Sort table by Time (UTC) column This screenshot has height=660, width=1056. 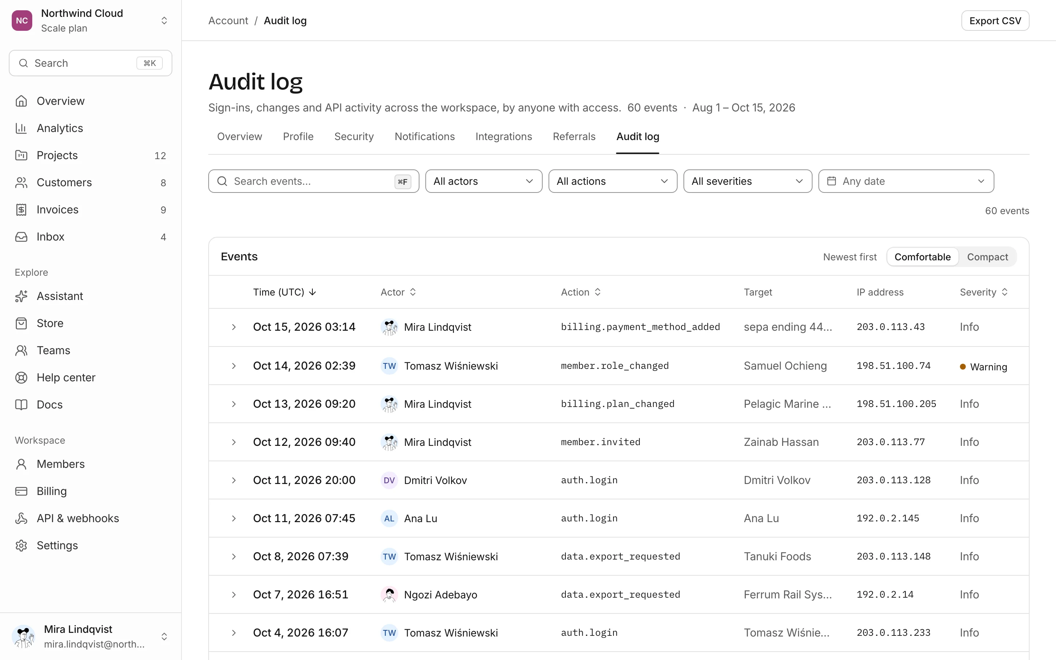[284, 292]
